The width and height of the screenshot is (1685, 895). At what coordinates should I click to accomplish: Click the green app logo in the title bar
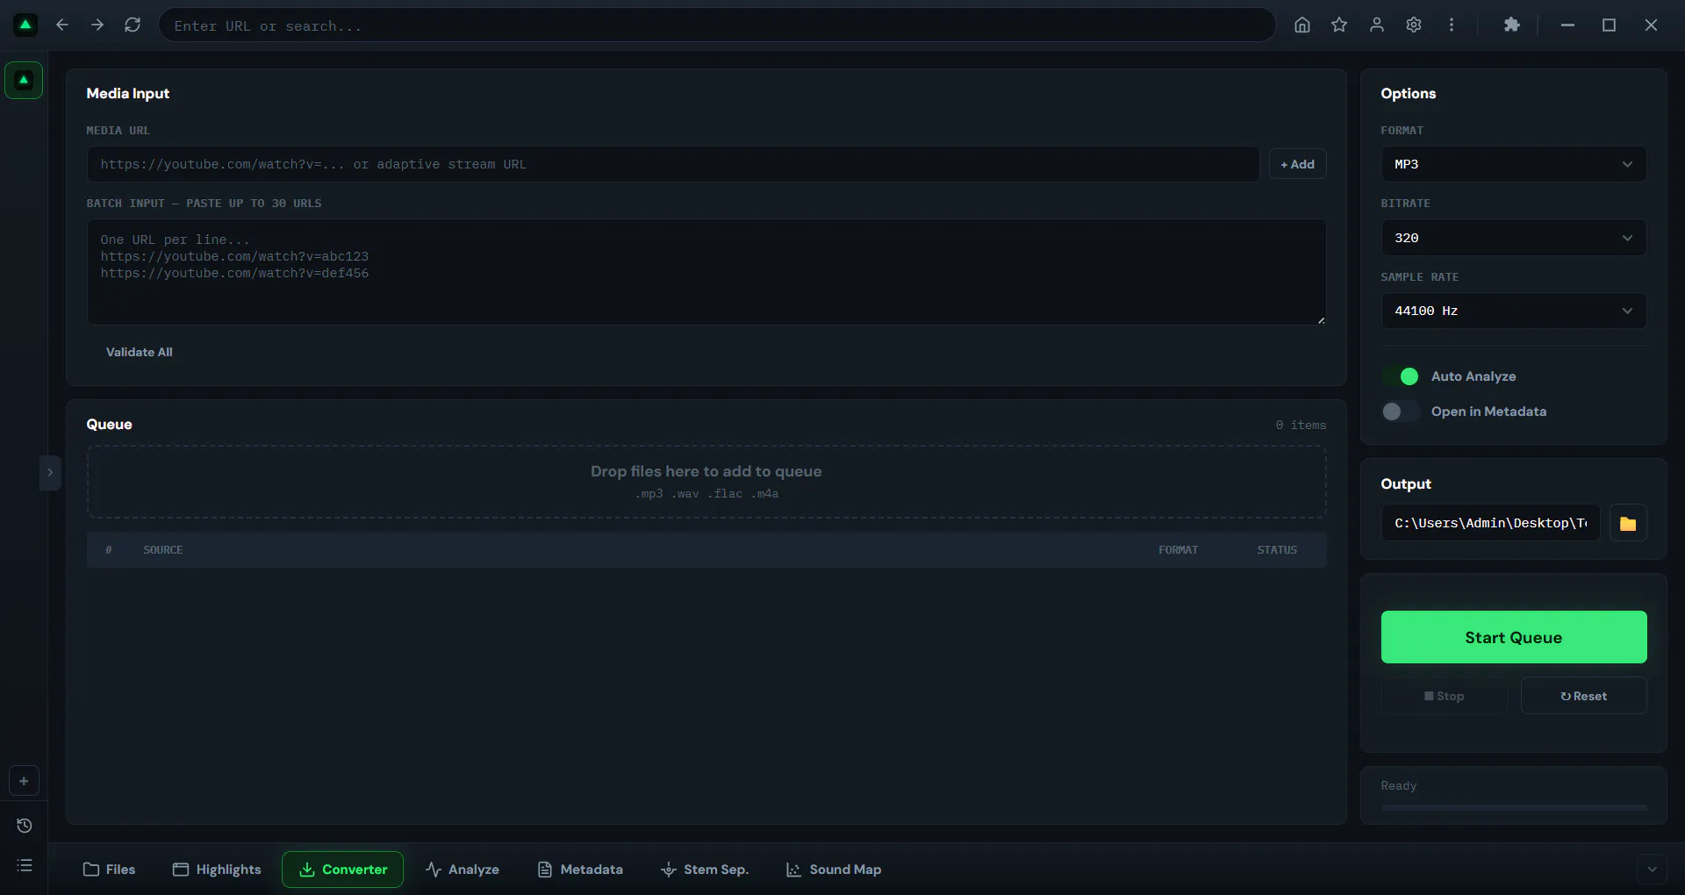[25, 25]
